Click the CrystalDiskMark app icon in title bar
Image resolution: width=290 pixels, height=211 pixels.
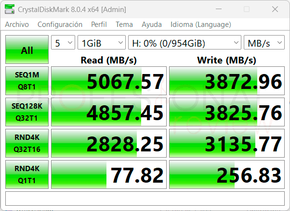point(10,9)
